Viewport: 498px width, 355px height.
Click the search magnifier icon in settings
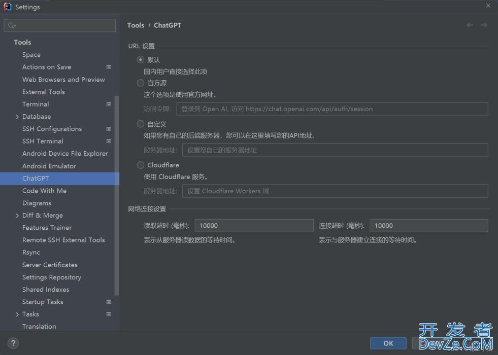tap(12, 25)
